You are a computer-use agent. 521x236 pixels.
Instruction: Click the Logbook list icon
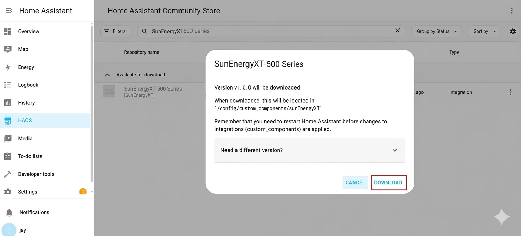coord(8,85)
